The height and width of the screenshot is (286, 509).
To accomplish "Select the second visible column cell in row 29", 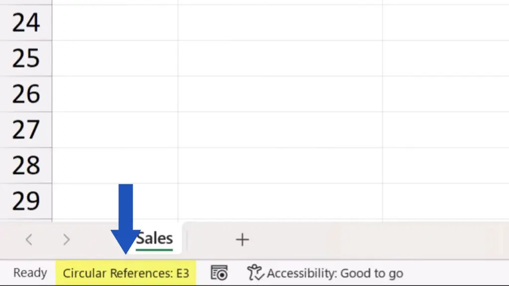I will [x=280, y=201].
